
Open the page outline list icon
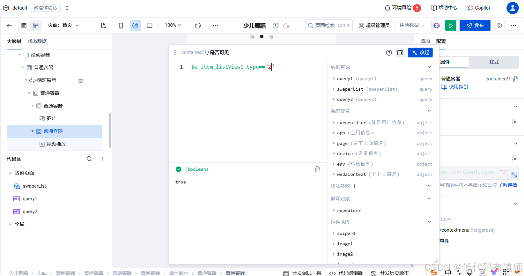point(24,26)
